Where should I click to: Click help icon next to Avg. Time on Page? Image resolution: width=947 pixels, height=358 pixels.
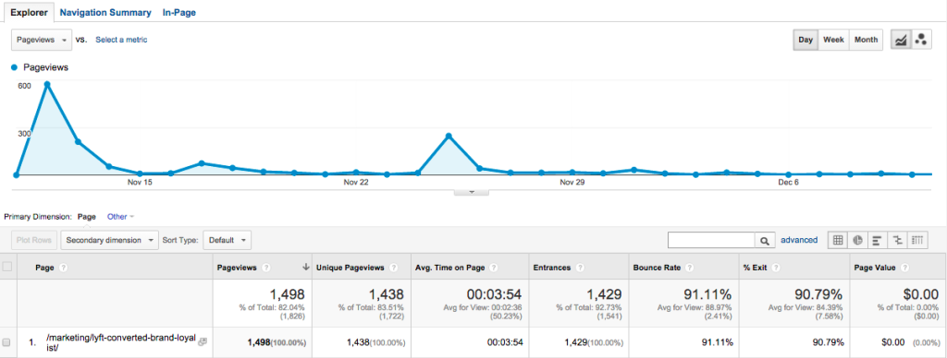pos(493,268)
